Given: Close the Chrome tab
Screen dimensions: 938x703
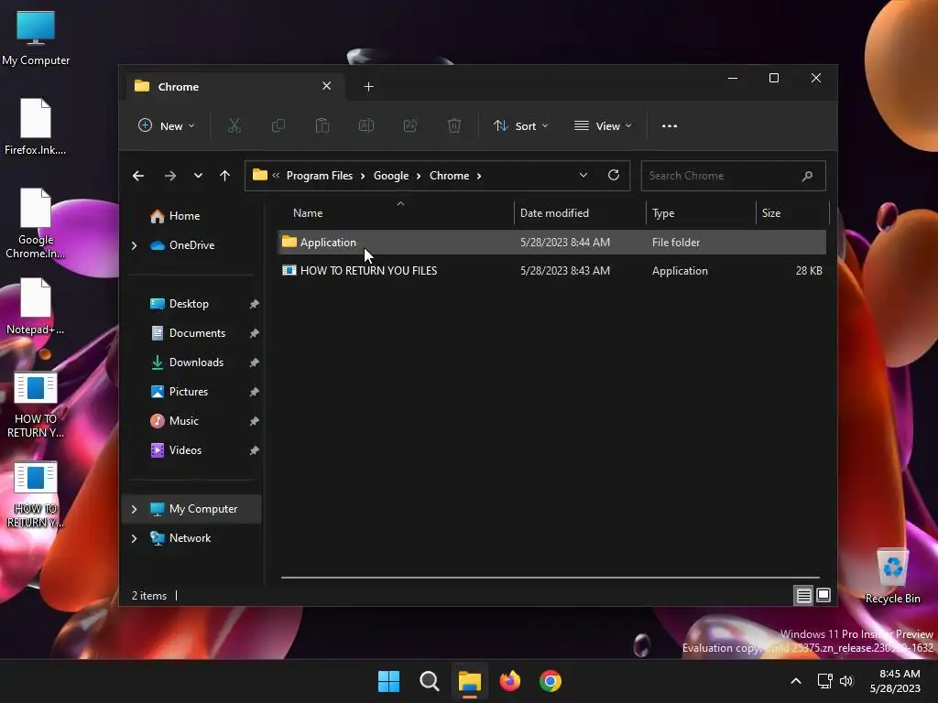Looking at the screenshot, I should [327, 86].
